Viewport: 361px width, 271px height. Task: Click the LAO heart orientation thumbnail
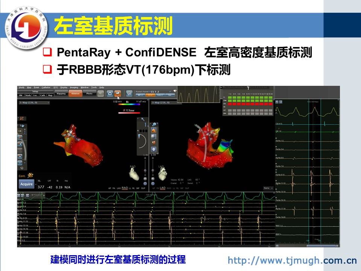[162, 174]
